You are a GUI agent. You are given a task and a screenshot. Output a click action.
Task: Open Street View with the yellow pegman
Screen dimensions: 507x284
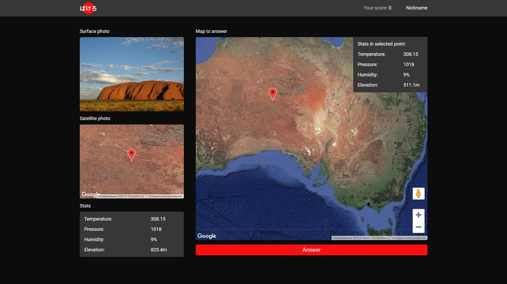click(x=418, y=194)
